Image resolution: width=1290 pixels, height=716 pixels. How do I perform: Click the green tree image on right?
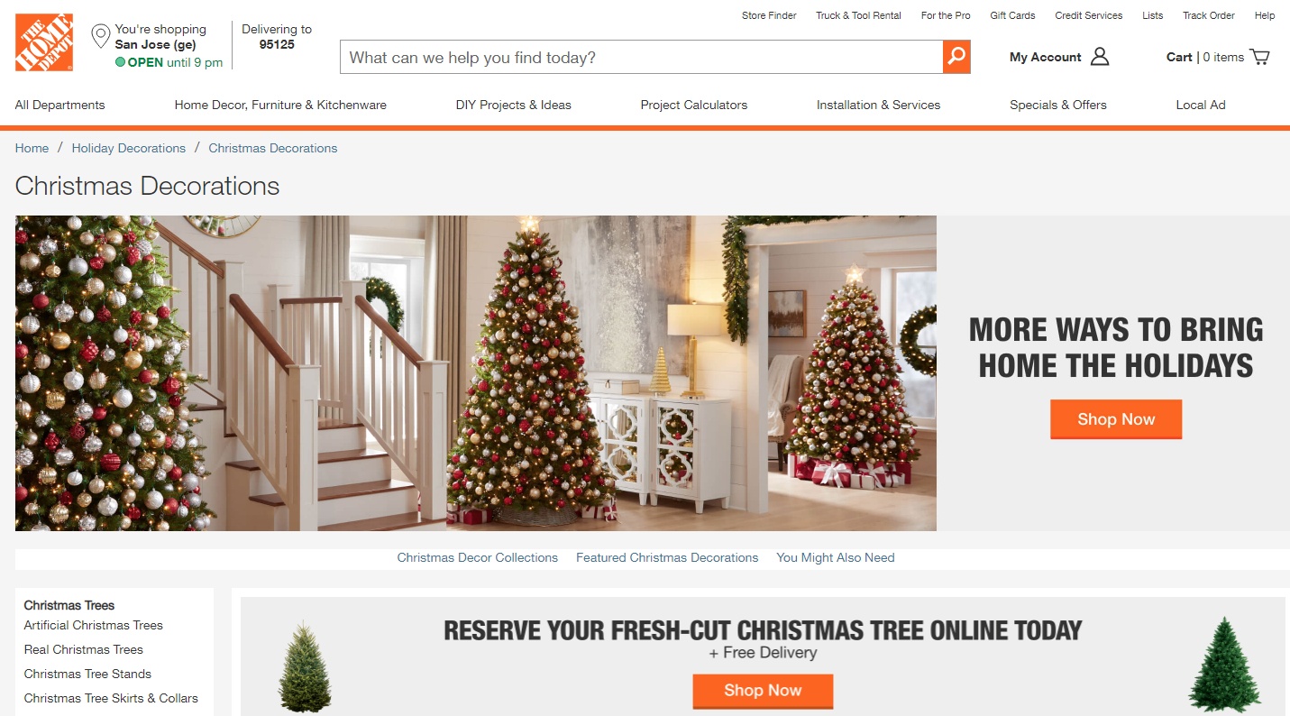(x=1224, y=666)
